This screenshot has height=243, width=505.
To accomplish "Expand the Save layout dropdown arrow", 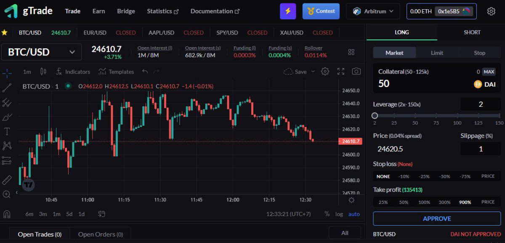I will [312, 71].
